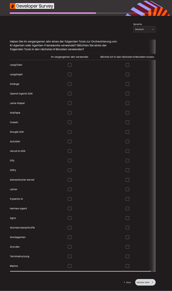Check DSPy used in past year
The image size is (172, 291).
[x=69, y=170]
